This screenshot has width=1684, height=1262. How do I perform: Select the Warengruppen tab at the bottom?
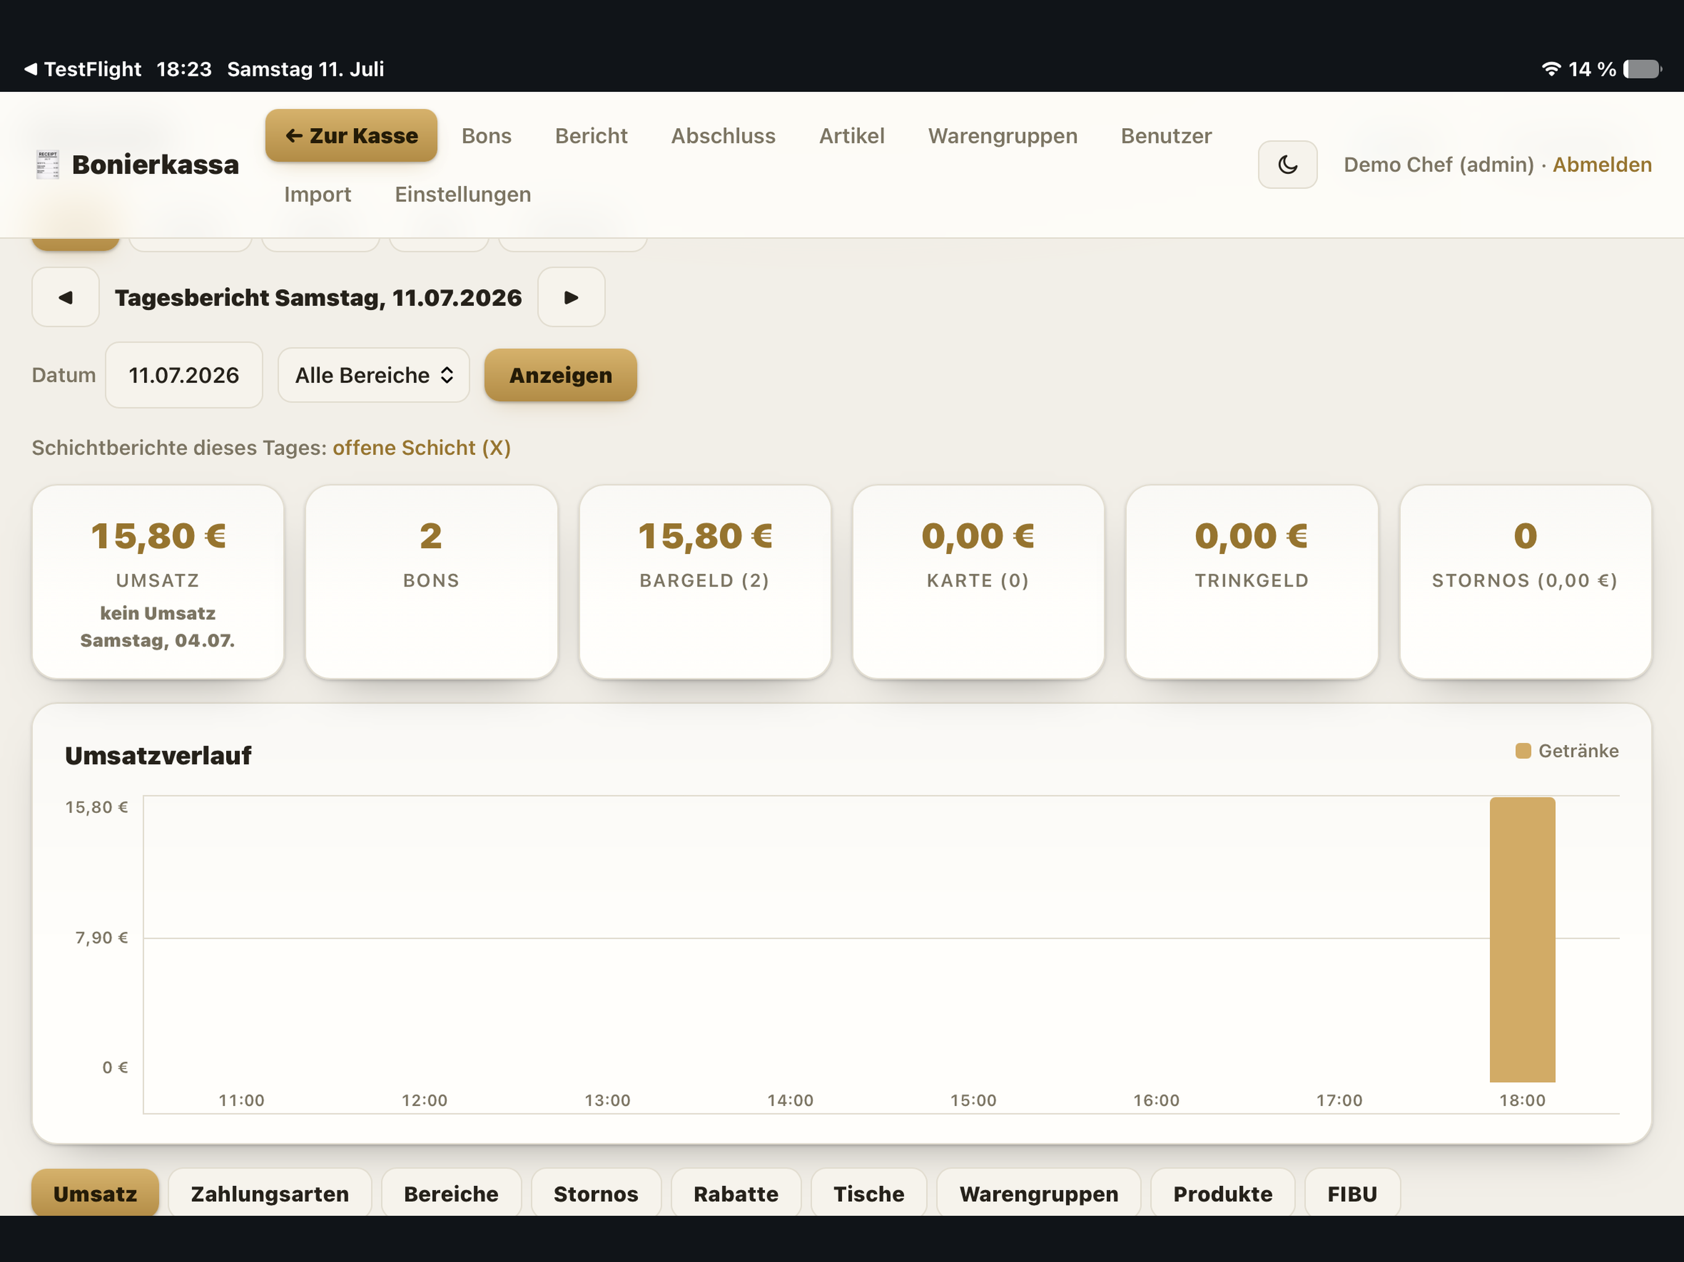[1039, 1193]
